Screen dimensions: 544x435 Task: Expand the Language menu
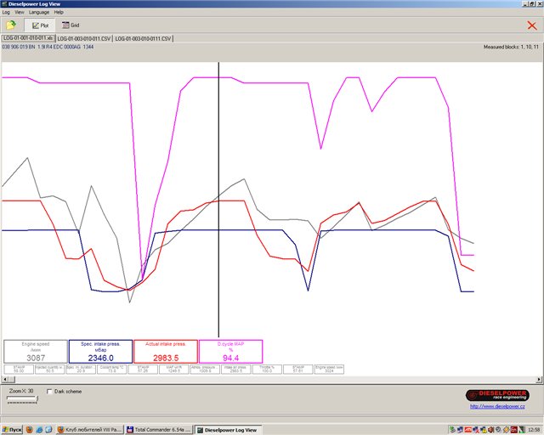[x=39, y=13]
